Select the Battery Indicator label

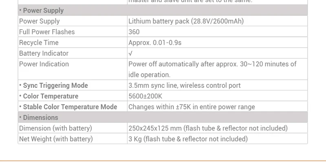44,53
